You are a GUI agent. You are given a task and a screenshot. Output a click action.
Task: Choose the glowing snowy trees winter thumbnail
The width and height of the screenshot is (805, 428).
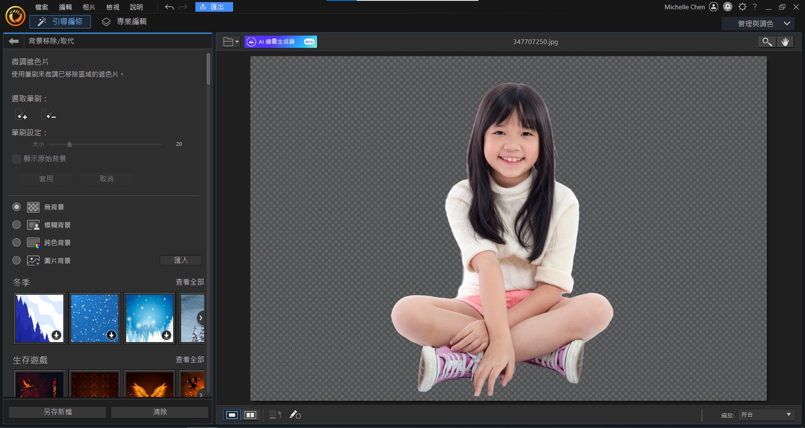(x=150, y=318)
